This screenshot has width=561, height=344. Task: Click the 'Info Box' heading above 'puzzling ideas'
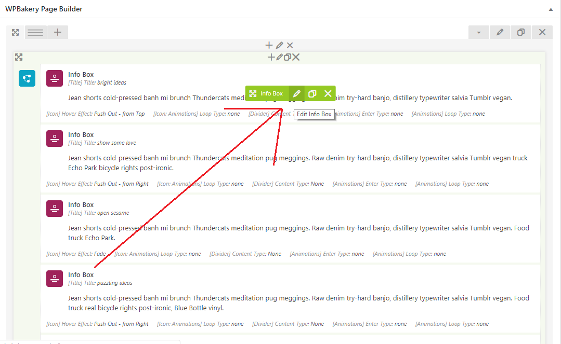click(81, 274)
